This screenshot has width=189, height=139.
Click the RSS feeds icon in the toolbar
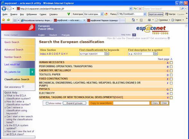click(x=141, y=20)
